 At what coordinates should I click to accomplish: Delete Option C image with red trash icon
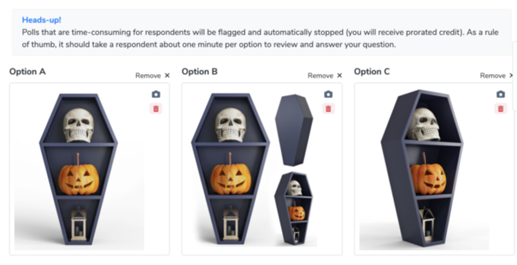pos(501,109)
